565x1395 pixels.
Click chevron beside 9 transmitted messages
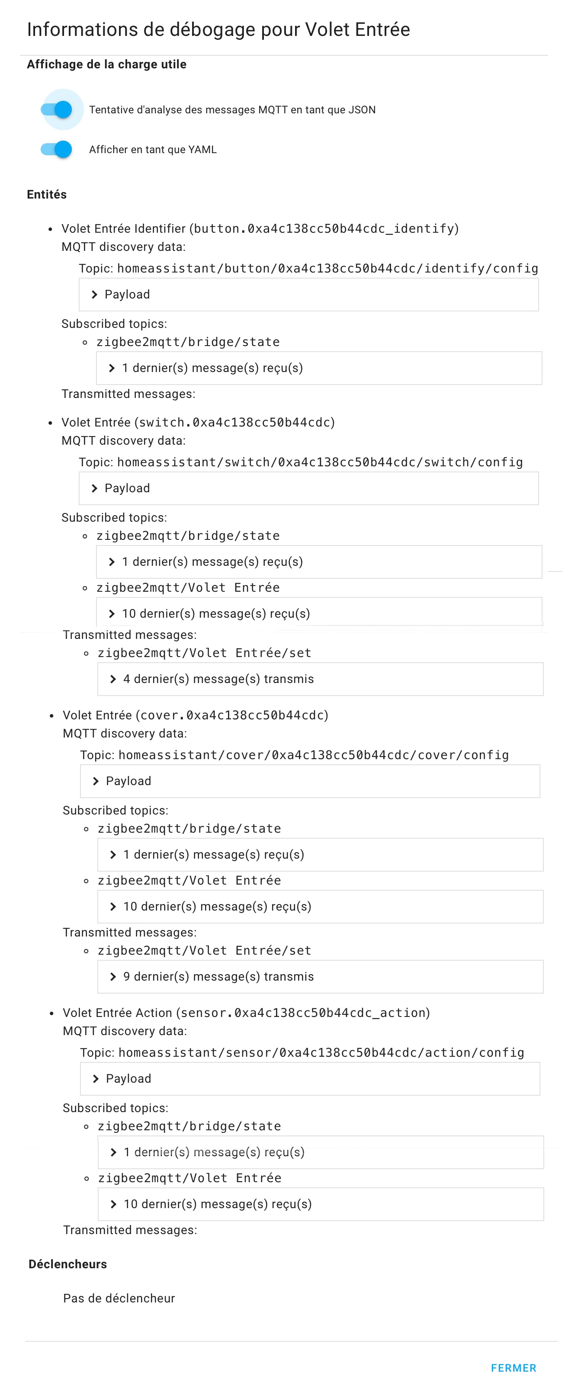(112, 976)
